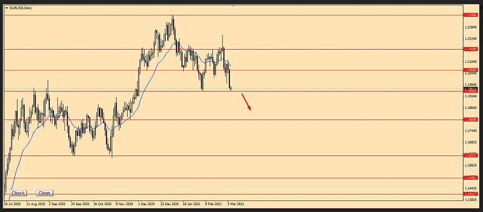The image size is (483, 212).
Task: Select the gray chart shift triangle marker
Action: click(232, 6)
